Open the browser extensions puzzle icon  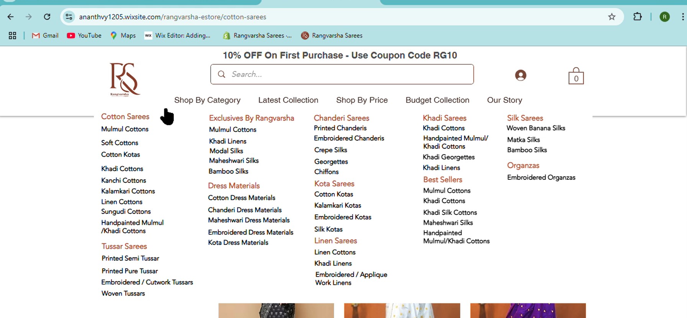tap(637, 17)
